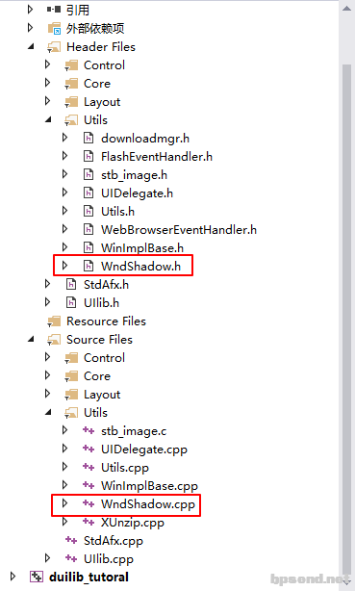The image size is (355, 591).
Task: Select the stb_image.c file name
Action: [134, 431]
